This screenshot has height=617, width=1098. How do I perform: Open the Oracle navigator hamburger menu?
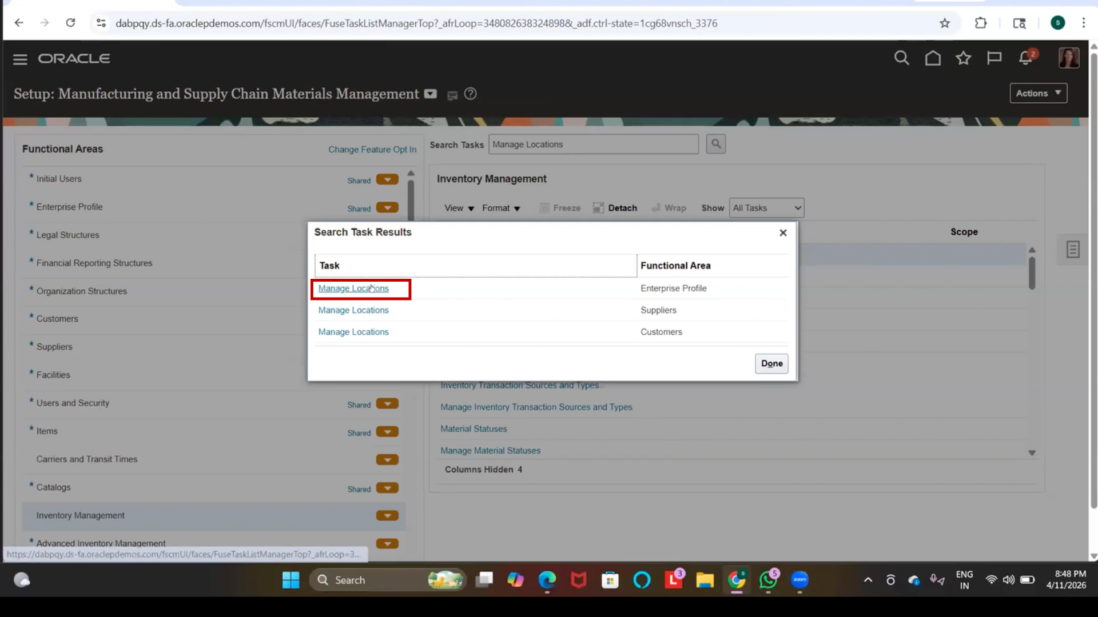click(20, 59)
